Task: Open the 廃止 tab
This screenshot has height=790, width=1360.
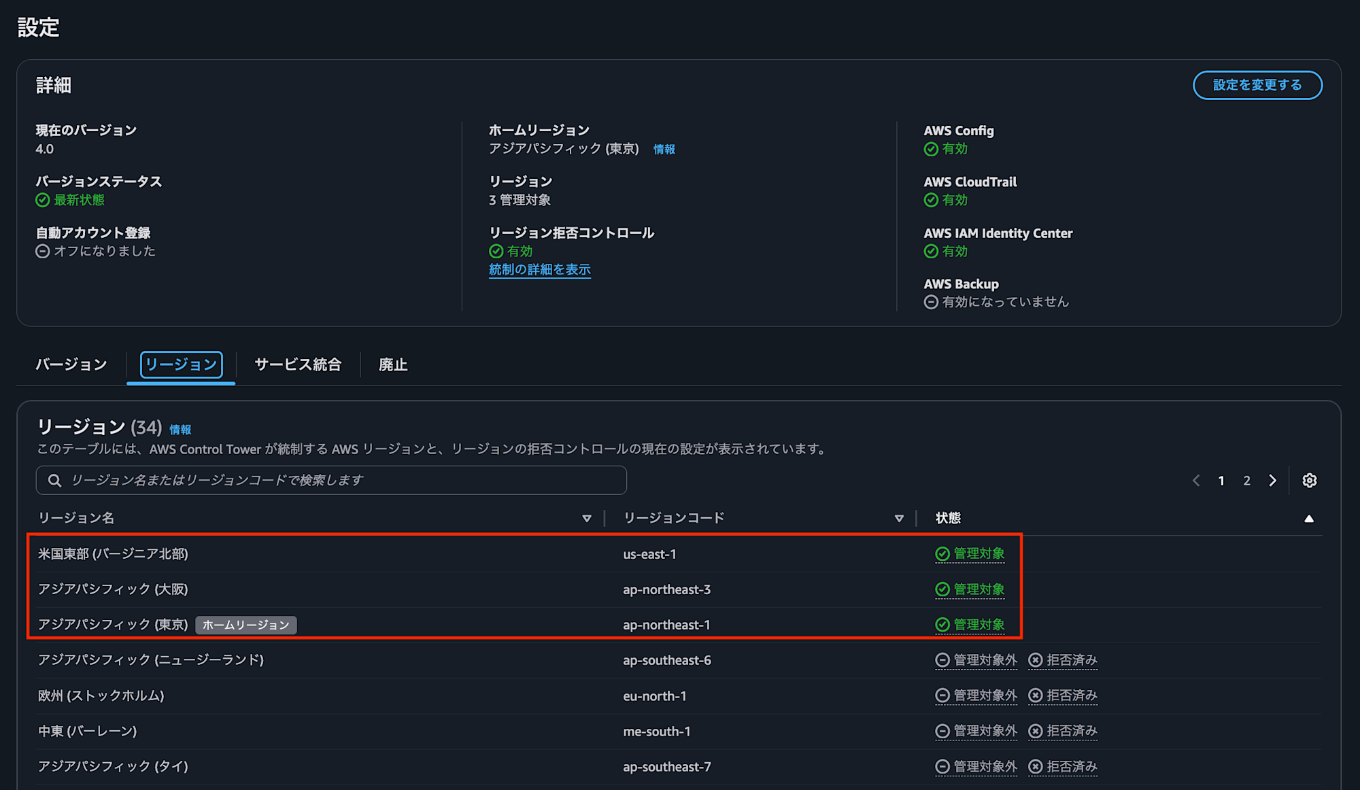Action: (x=393, y=364)
